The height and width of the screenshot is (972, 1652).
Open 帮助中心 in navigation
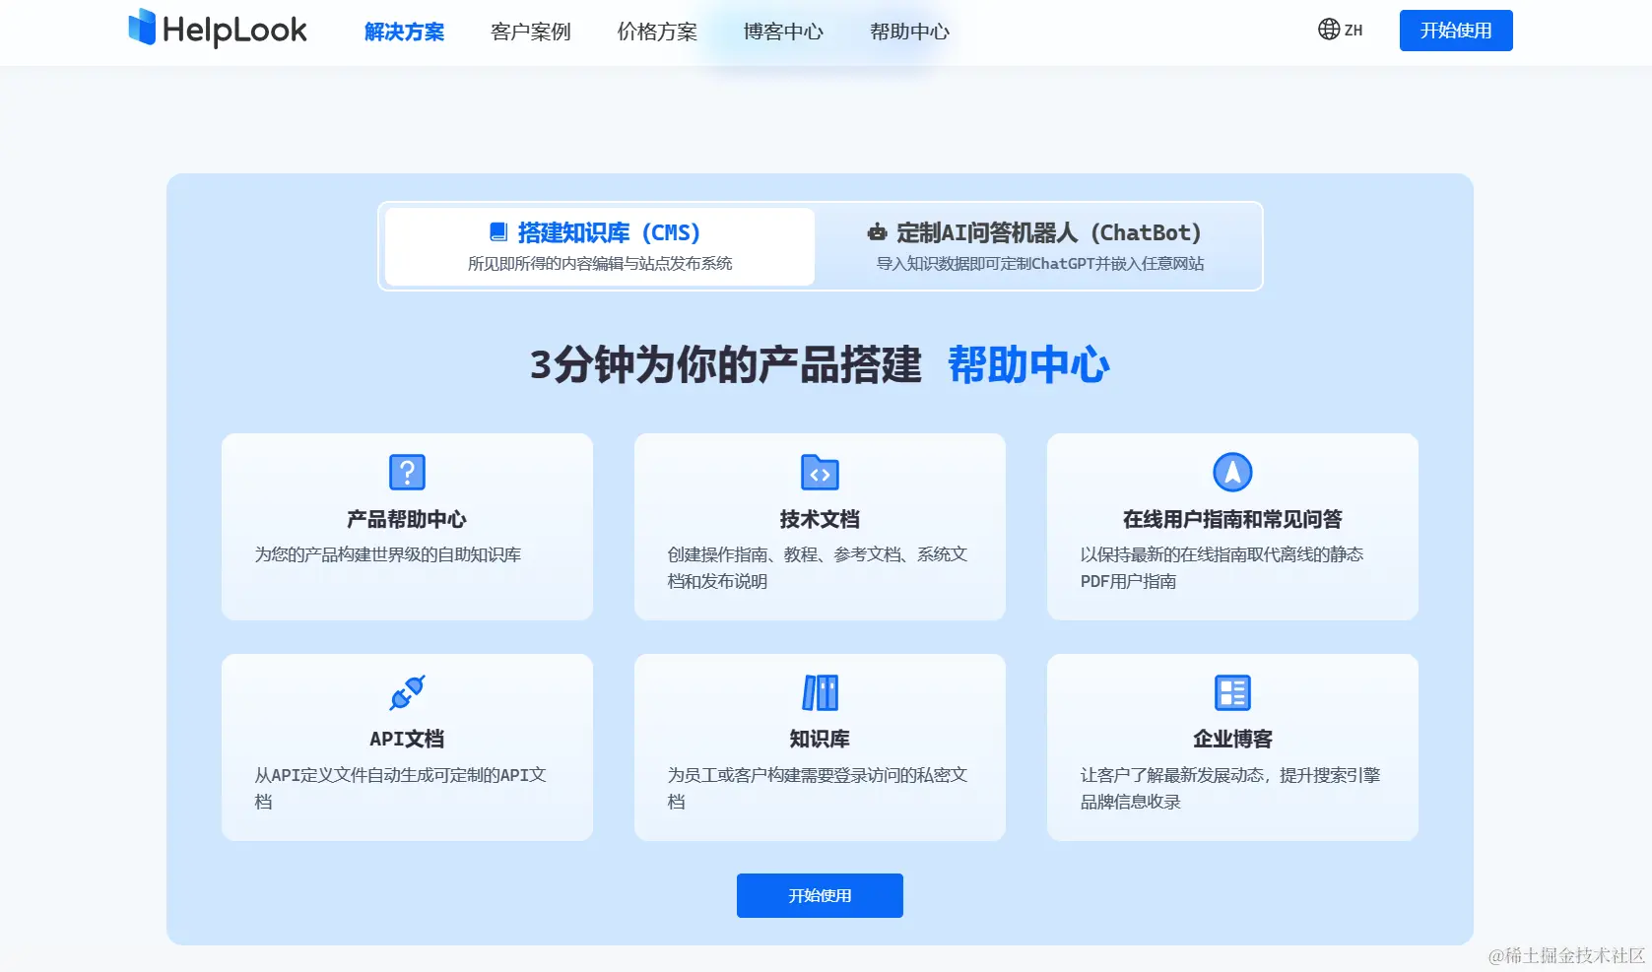909,32
